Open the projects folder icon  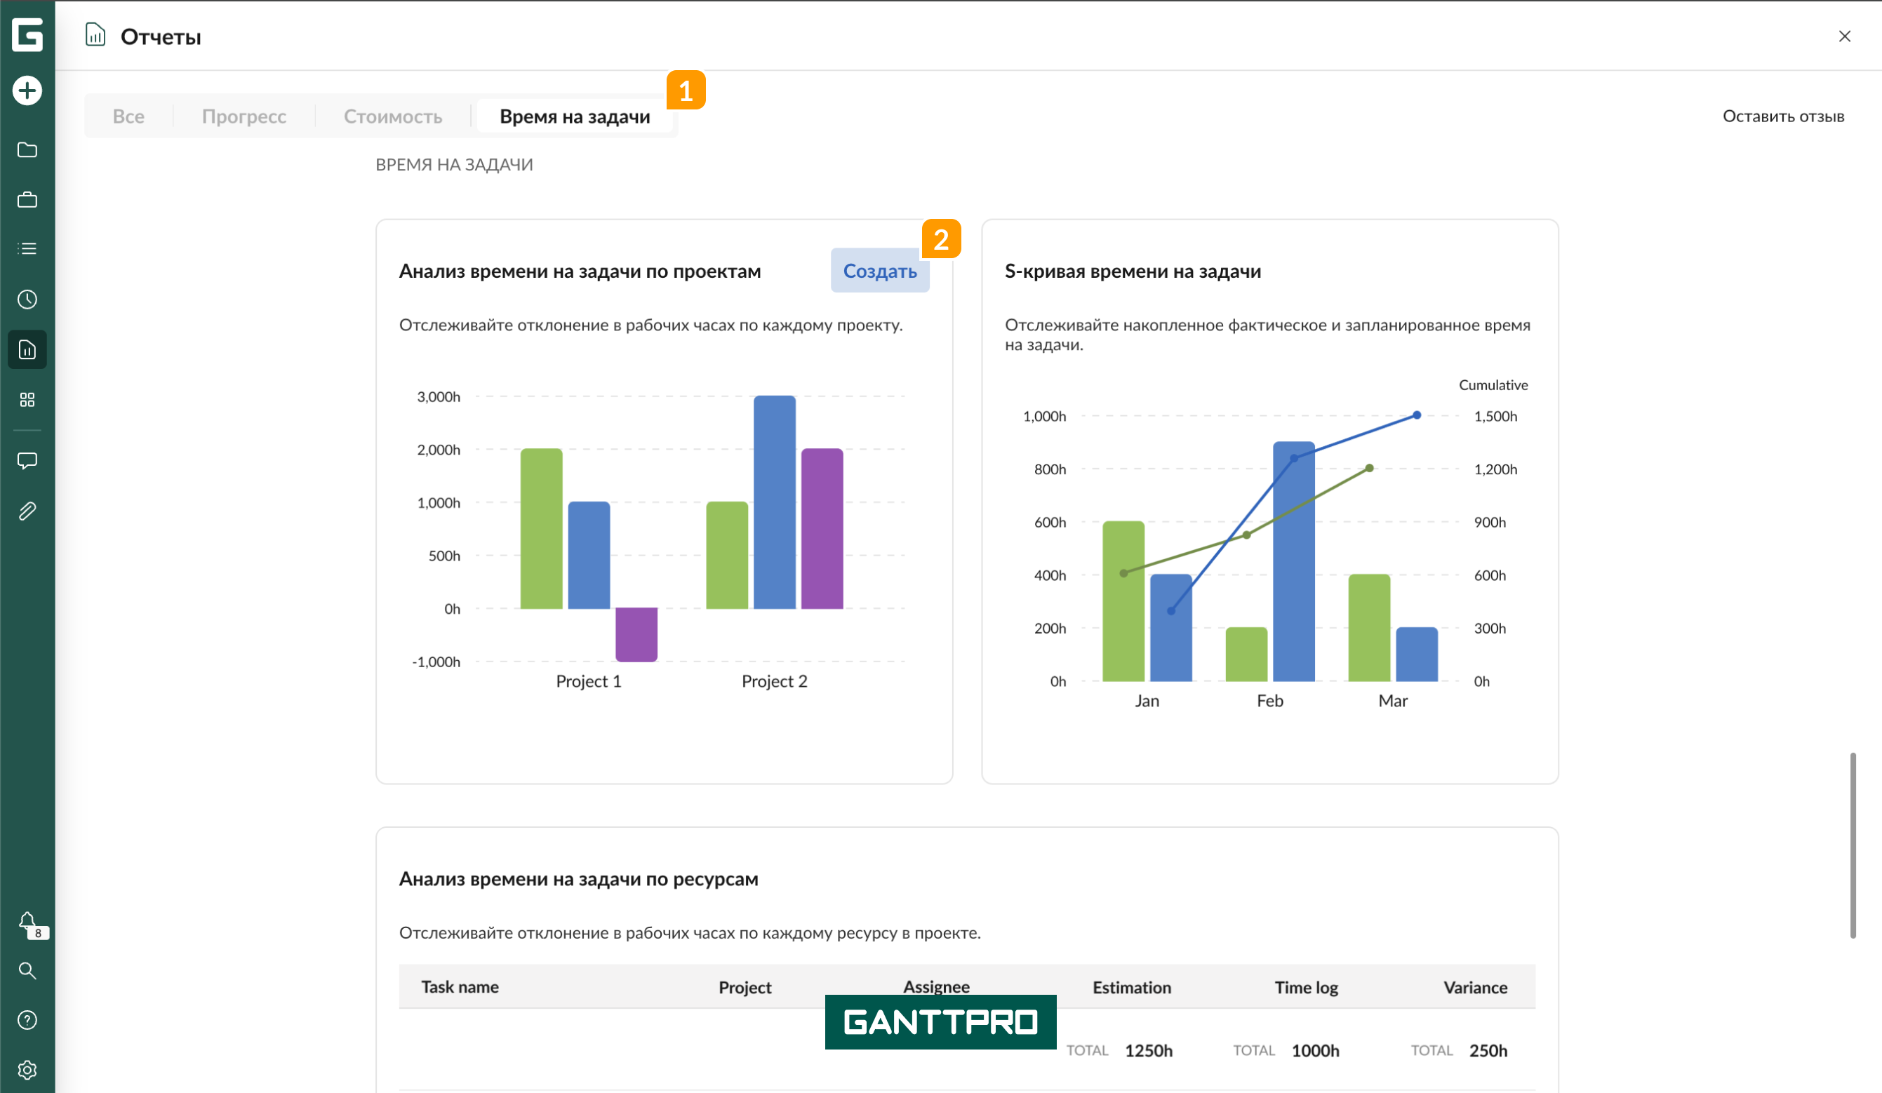pos(27,150)
